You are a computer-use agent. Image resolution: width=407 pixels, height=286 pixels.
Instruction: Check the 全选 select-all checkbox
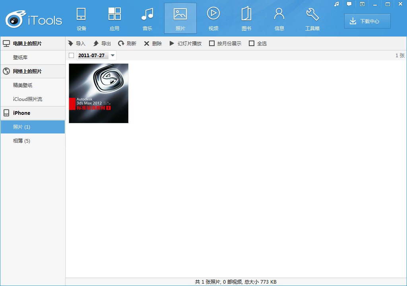click(x=251, y=43)
